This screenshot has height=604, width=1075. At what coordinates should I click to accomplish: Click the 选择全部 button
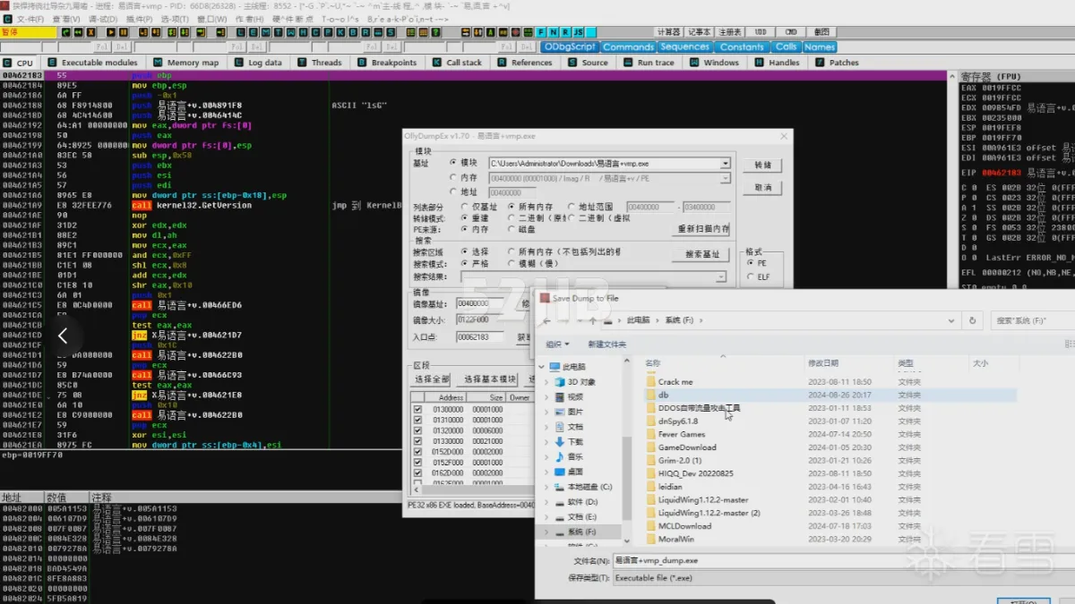coord(431,379)
